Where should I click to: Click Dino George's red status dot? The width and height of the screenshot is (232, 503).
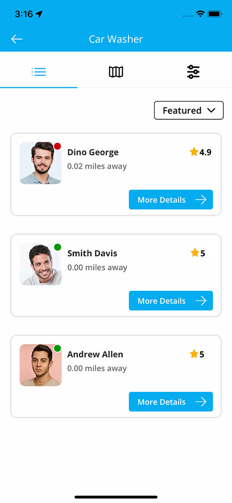pyautogui.click(x=57, y=146)
